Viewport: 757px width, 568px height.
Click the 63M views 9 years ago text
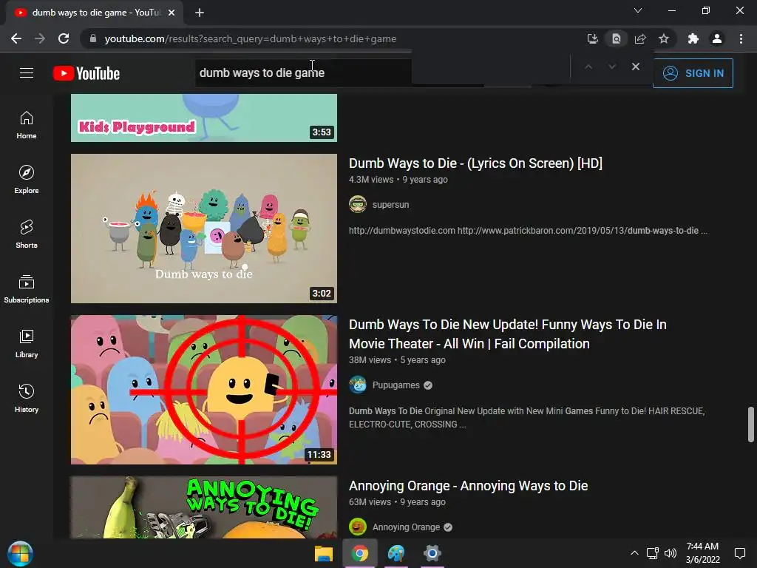(x=397, y=502)
